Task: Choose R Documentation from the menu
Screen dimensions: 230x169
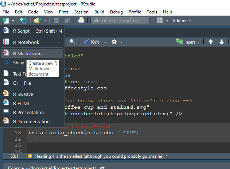Action: [x=32, y=121]
